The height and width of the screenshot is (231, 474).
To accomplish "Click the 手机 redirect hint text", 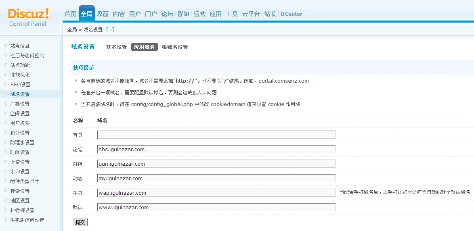I will (x=405, y=192).
